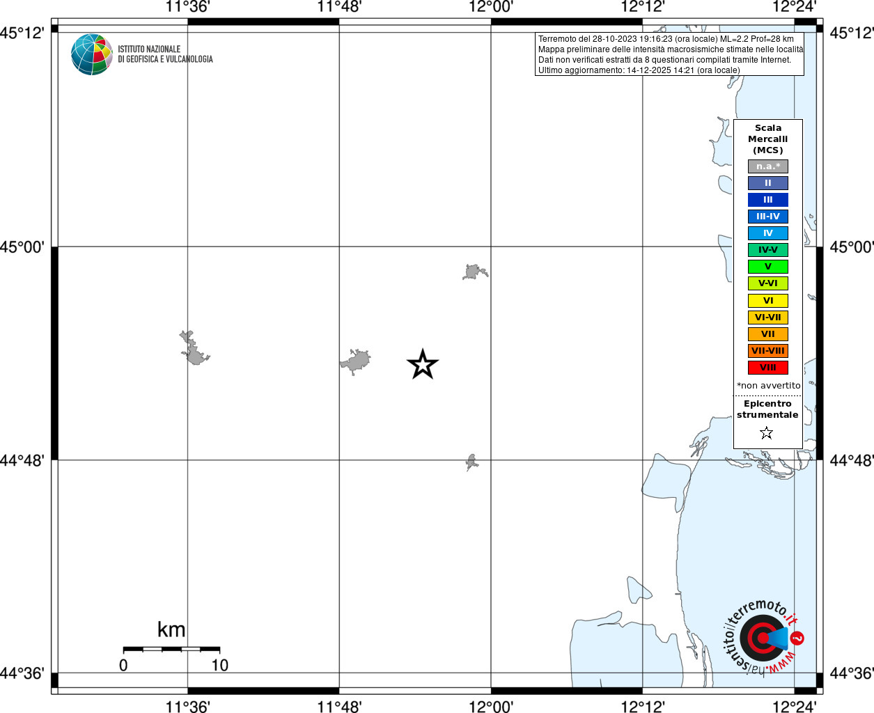874x713 pixels.
Task: Click the '10' scale bar value
Action: 220,665
